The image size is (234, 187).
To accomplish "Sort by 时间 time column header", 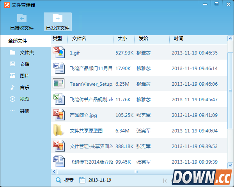I will click(179, 39).
